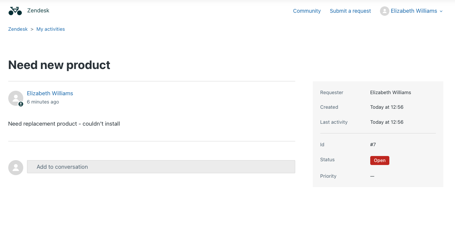Focus the Add to conversation field
This screenshot has width=455, height=234.
tap(161, 167)
